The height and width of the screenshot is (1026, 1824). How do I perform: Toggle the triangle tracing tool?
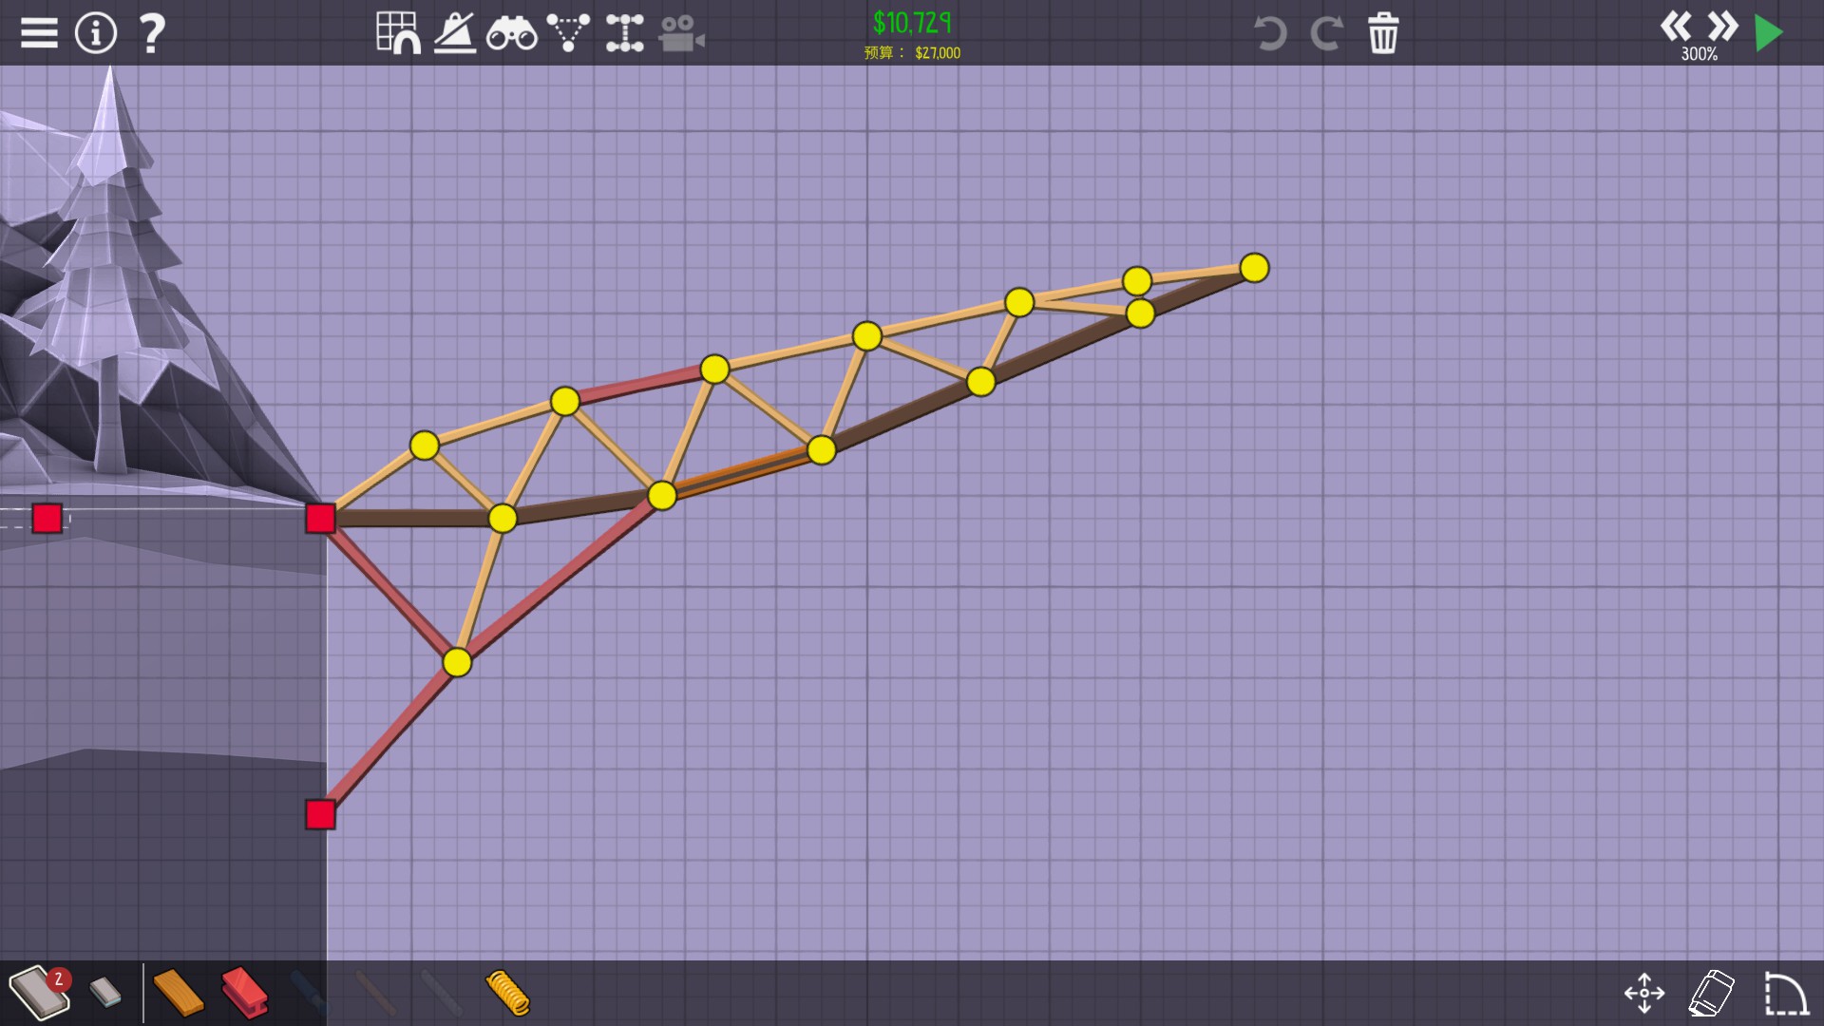(x=568, y=33)
